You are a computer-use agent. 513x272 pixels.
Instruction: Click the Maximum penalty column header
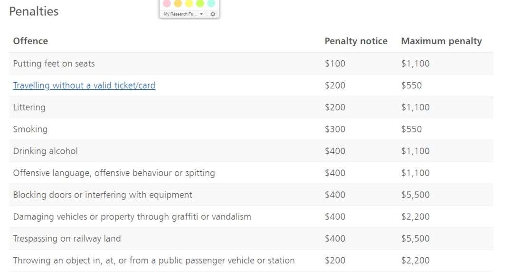tap(441, 41)
